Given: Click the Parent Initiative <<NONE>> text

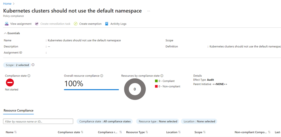Looking at the screenshot, I should click(x=210, y=84).
